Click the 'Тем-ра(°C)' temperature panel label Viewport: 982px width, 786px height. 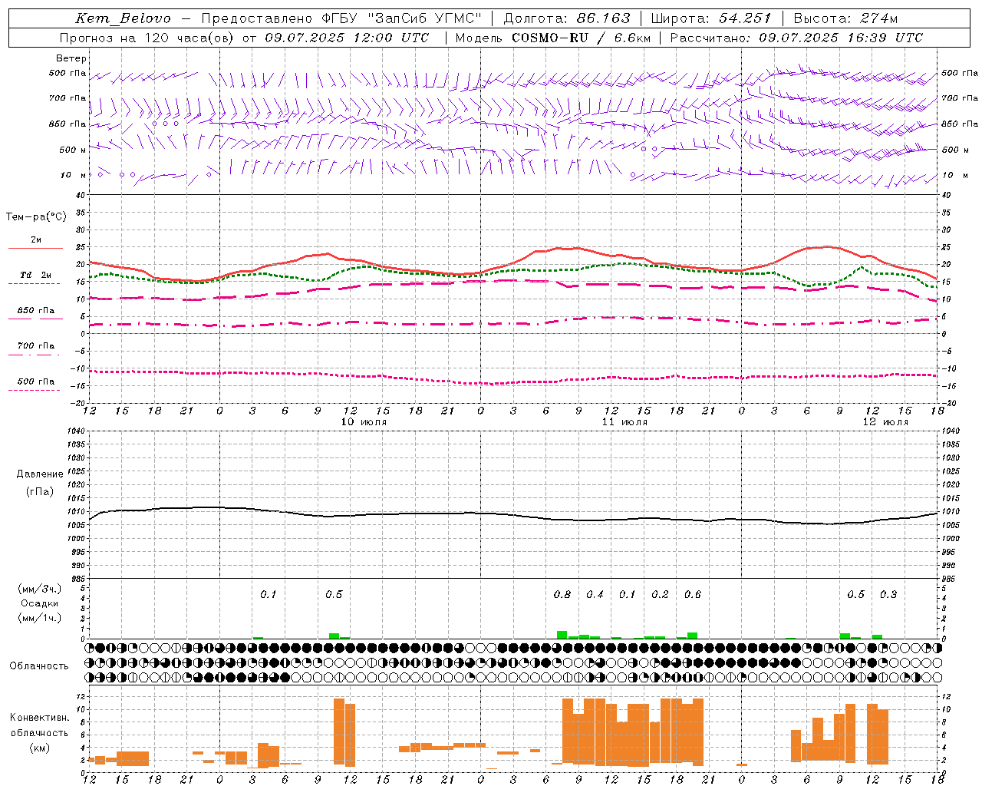(36, 217)
